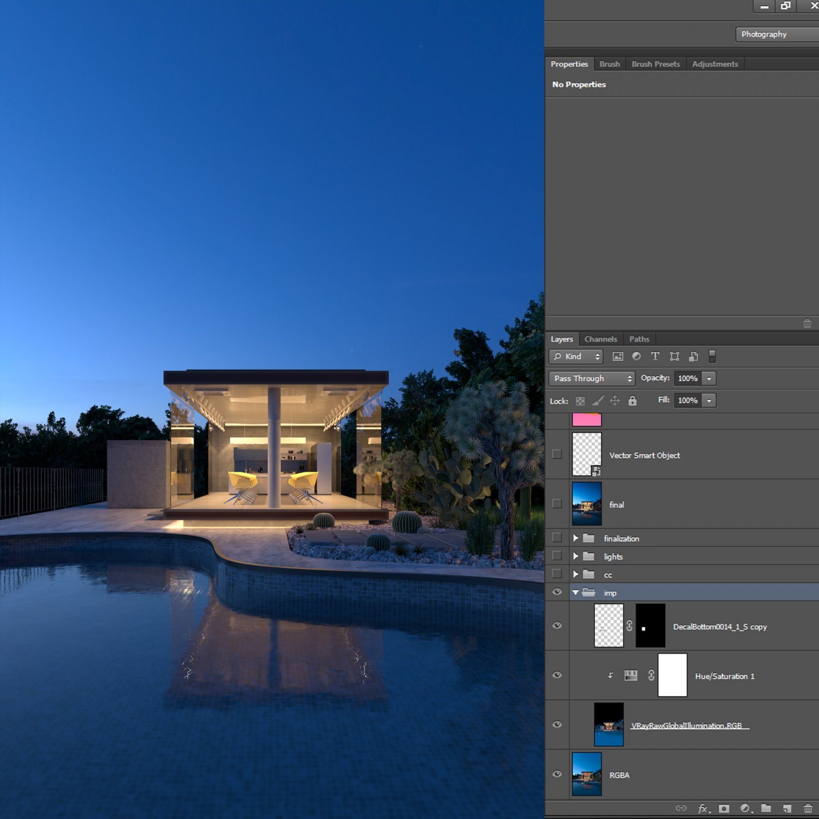
Task: Expand the finalization group
Action: click(x=575, y=538)
